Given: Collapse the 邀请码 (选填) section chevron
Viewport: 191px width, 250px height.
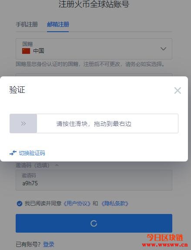Looking at the screenshot, I should 57,165.
